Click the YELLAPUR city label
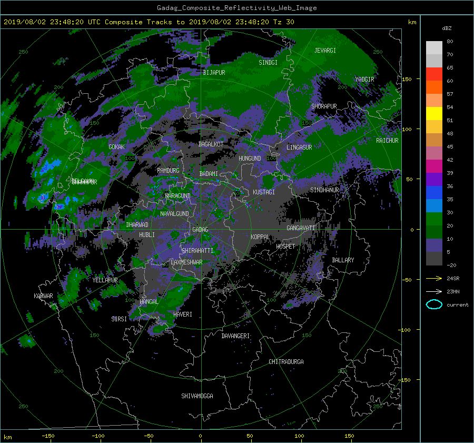Viewport: 474px width, 443px height. click(105, 280)
